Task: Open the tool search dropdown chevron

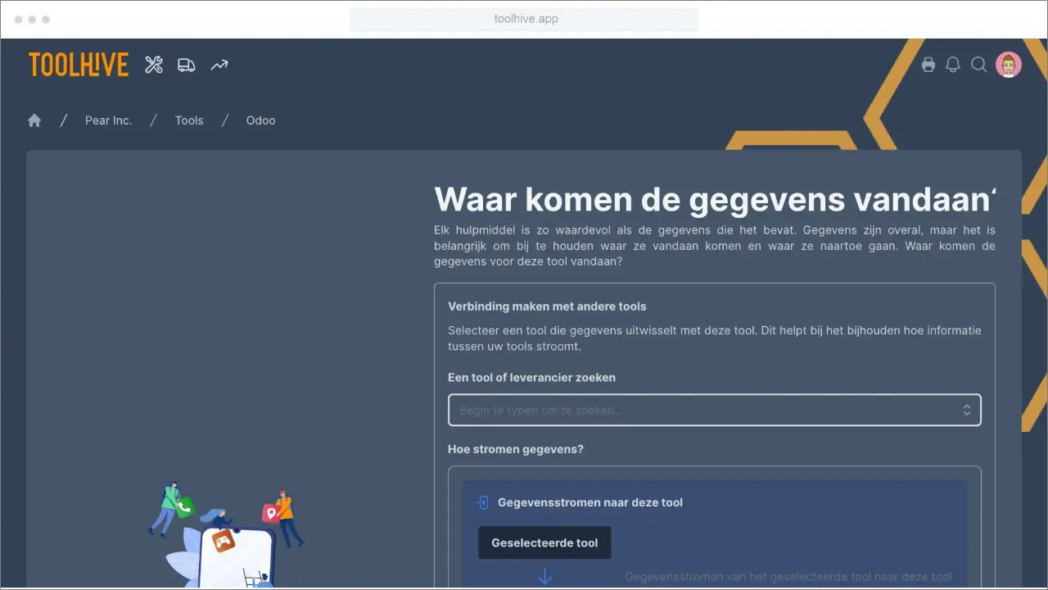Action: pos(966,410)
